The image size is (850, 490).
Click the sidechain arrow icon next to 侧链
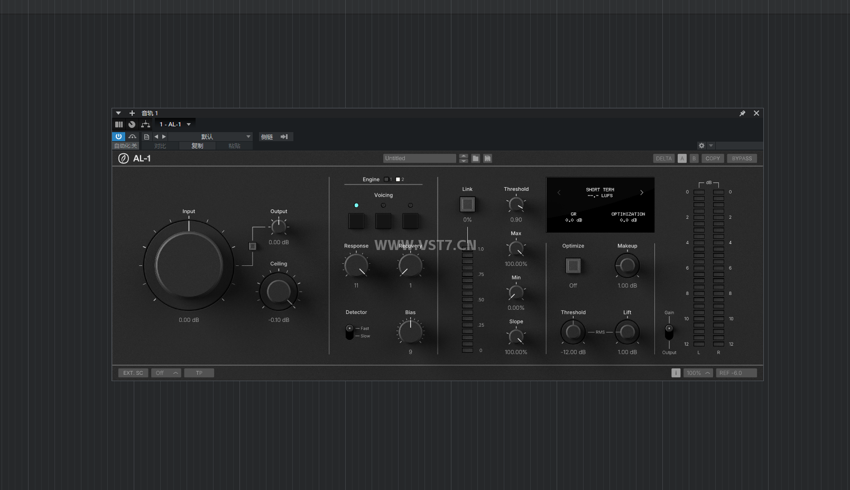284,136
